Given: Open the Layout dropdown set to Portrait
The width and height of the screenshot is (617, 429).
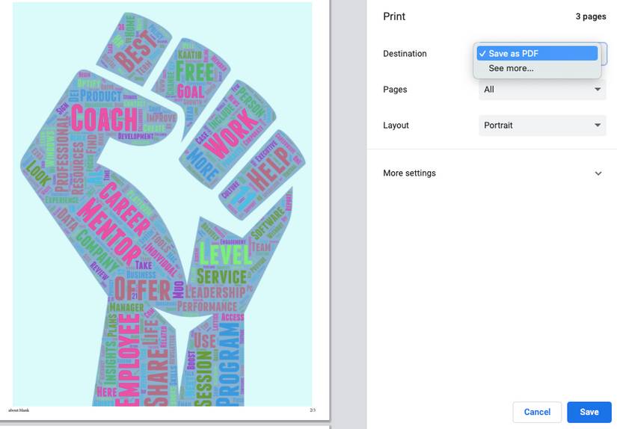Looking at the screenshot, I should pyautogui.click(x=542, y=126).
